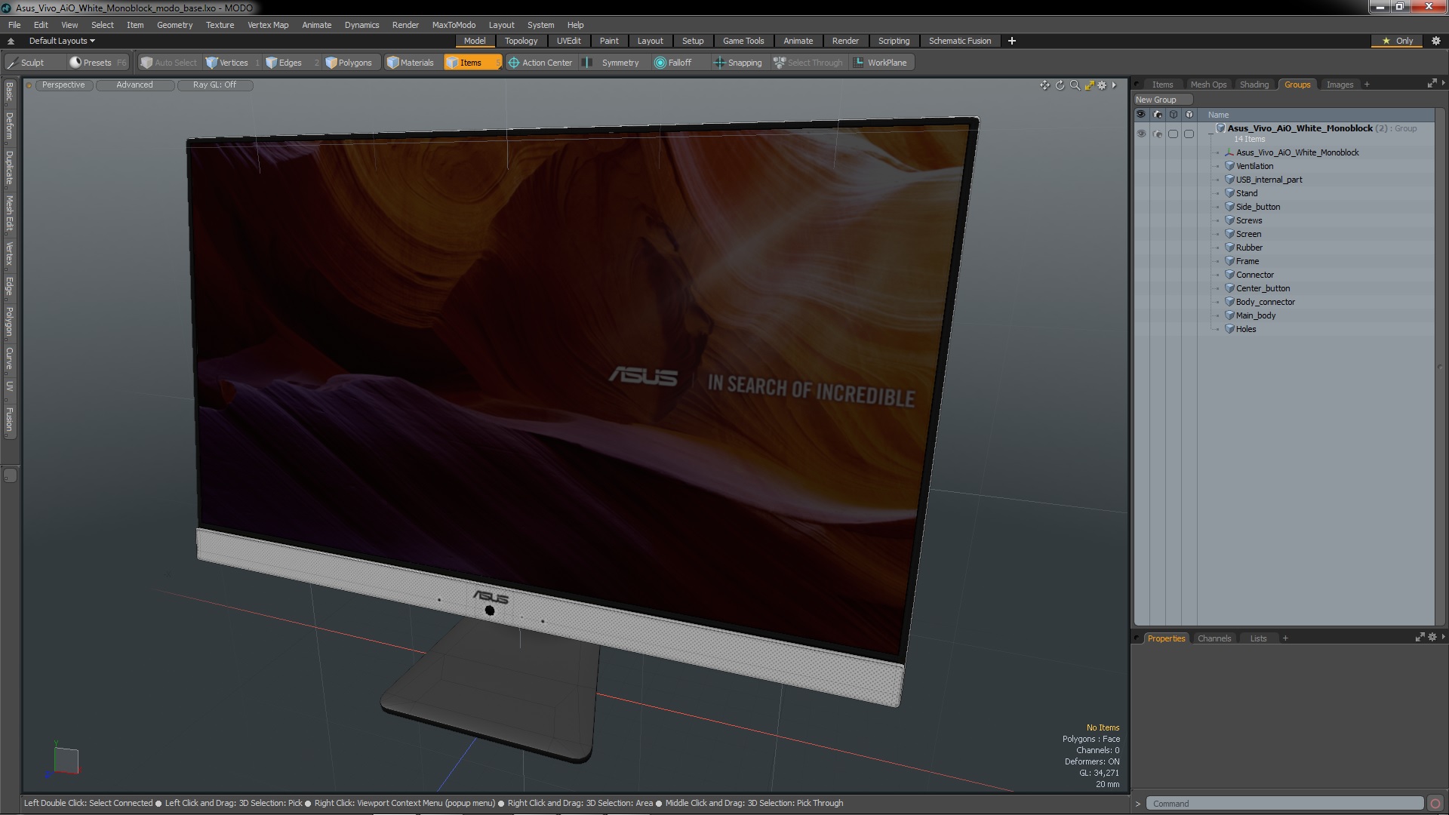Click the render camera column header icon

pos(1157,115)
